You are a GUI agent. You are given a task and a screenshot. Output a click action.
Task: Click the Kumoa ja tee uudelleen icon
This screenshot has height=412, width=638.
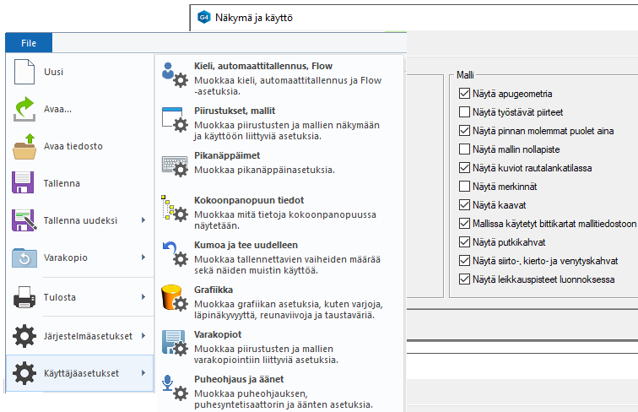click(x=173, y=253)
